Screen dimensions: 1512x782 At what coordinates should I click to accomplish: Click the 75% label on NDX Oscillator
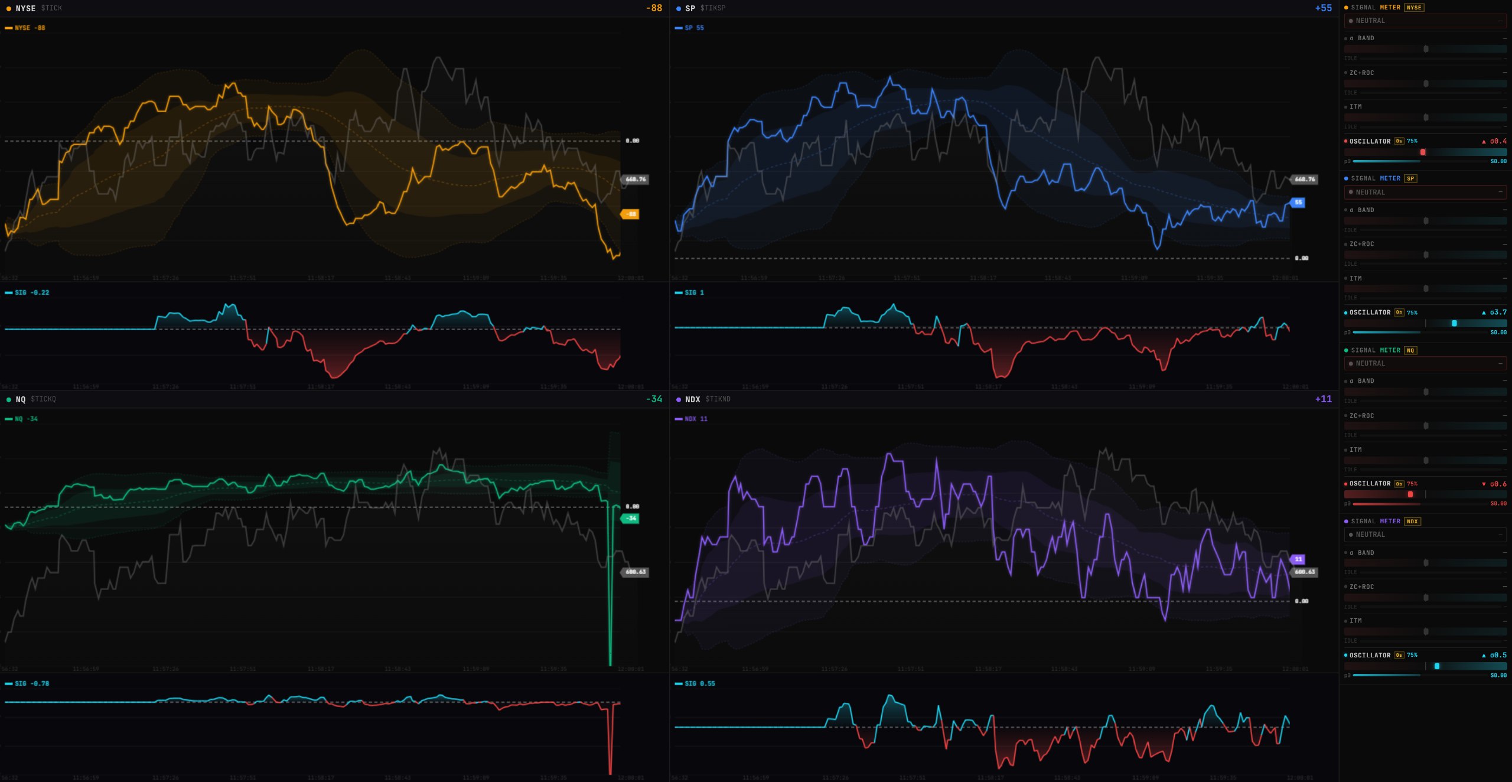(1412, 655)
